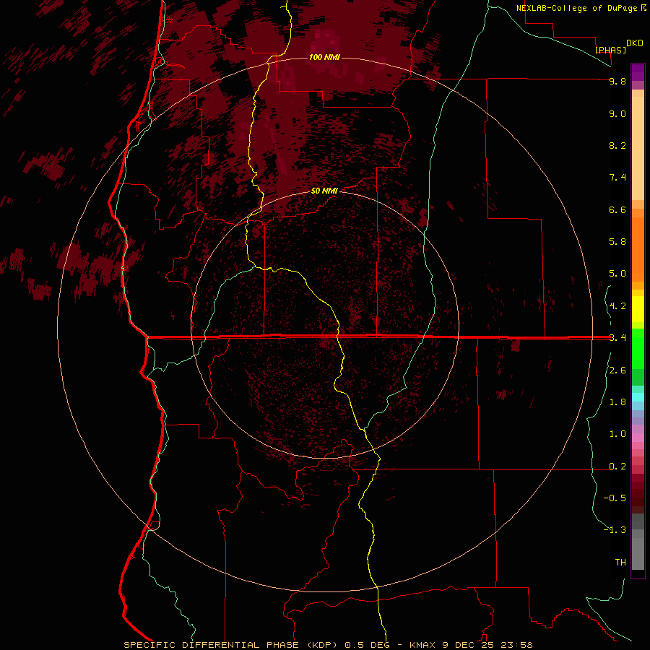The width and height of the screenshot is (650, 650).
Task: Click the 8.2 scale value
Action: click(x=617, y=145)
